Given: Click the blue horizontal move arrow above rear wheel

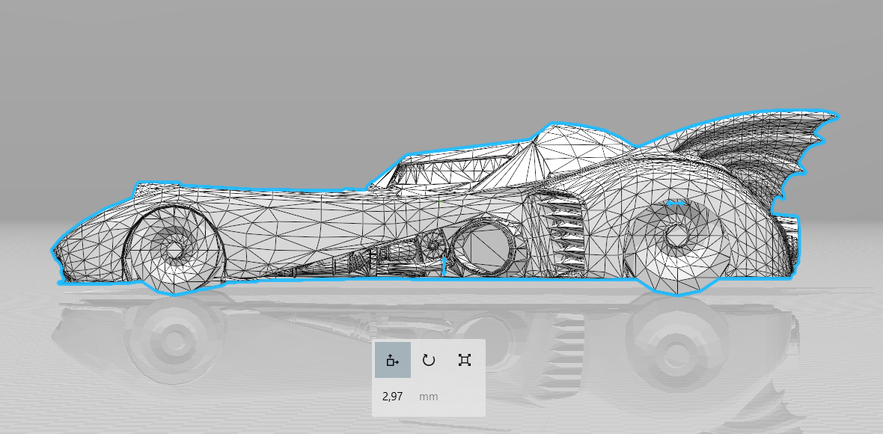Looking at the screenshot, I should [x=676, y=203].
